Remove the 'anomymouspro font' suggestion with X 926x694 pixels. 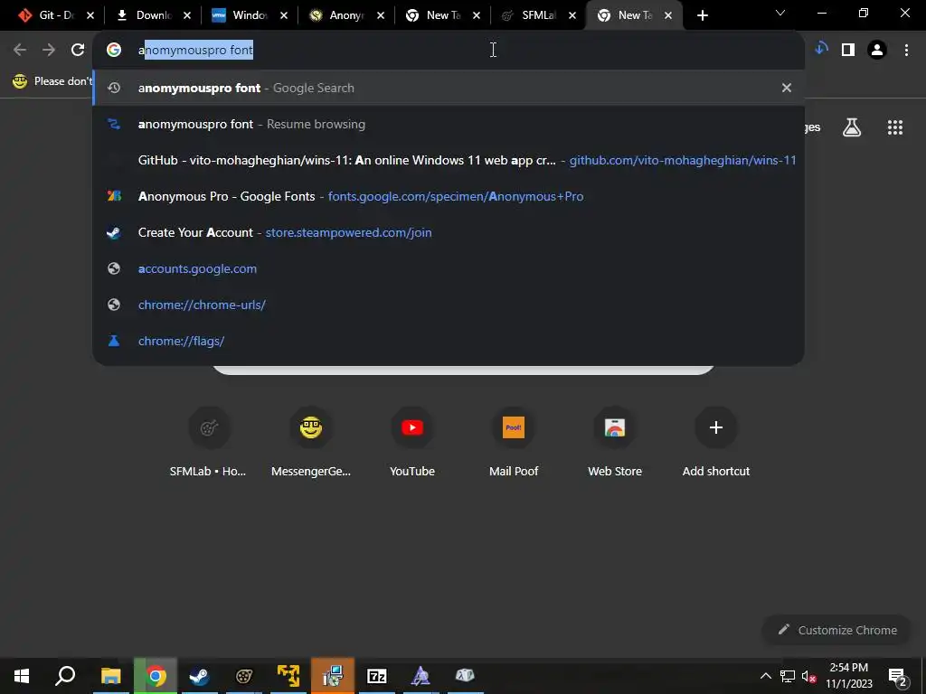coord(786,88)
